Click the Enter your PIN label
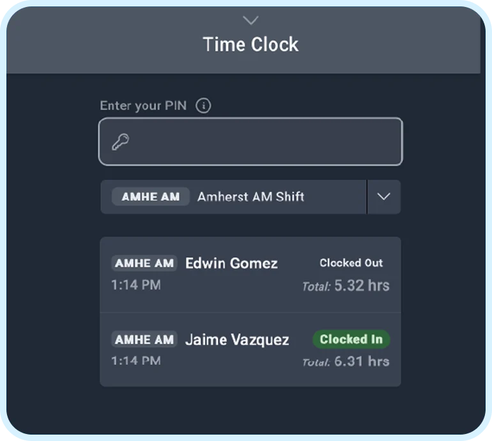492x441 pixels. point(143,106)
